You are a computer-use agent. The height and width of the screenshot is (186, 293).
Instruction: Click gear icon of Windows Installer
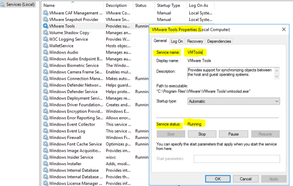pyautogui.click(x=45, y=164)
